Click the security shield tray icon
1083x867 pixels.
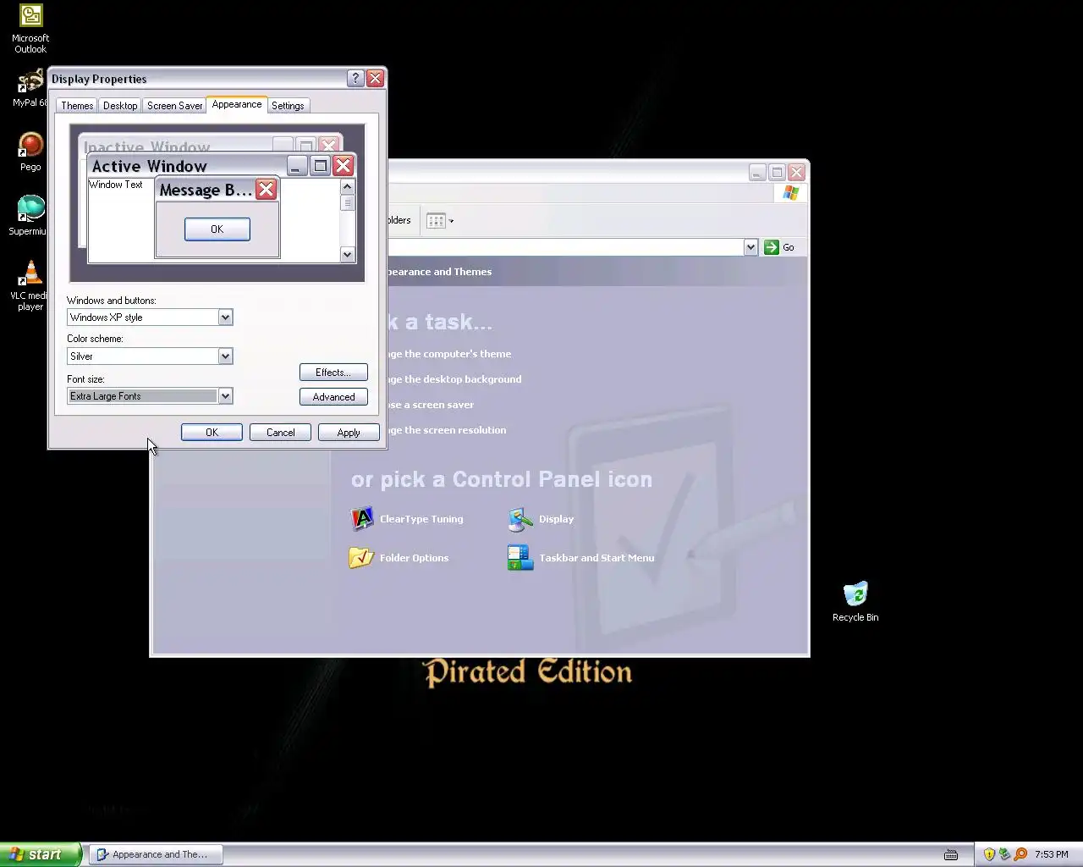(x=988, y=854)
